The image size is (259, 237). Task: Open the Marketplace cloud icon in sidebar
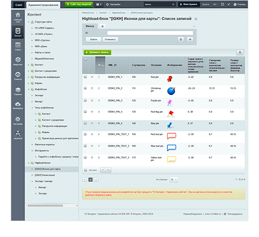[x=18, y=105]
